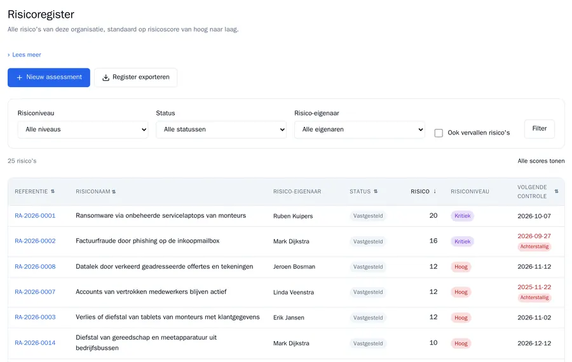Click owner Ruben Kuipers

tap(293, 216)
